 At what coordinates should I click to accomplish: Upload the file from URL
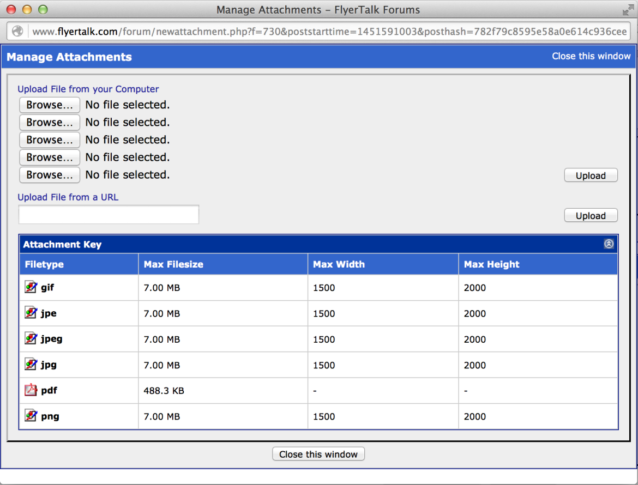pyautogui.click(x=591, y=216)
